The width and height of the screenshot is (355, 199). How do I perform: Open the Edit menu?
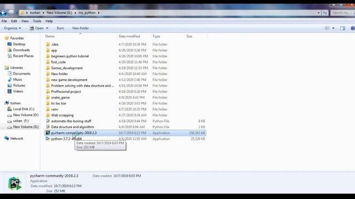pyautogui.click(x=14, y=21)
